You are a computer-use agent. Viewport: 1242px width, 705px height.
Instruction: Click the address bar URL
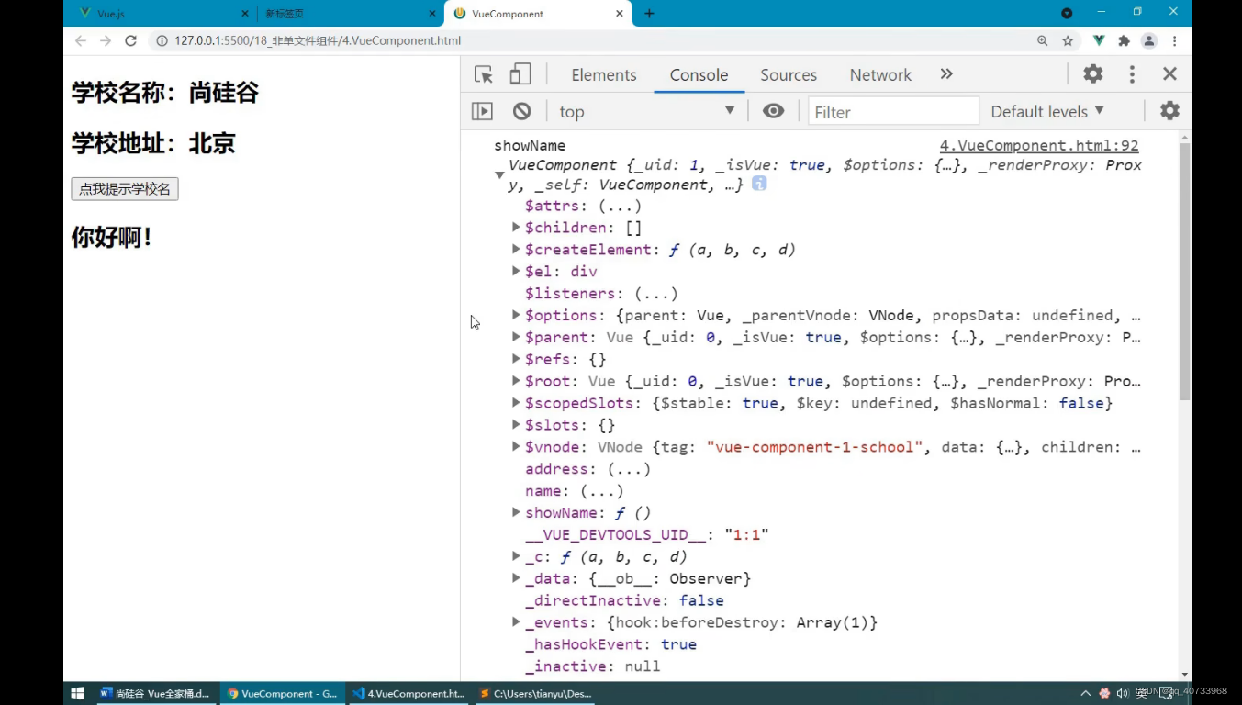coord(318,40)
